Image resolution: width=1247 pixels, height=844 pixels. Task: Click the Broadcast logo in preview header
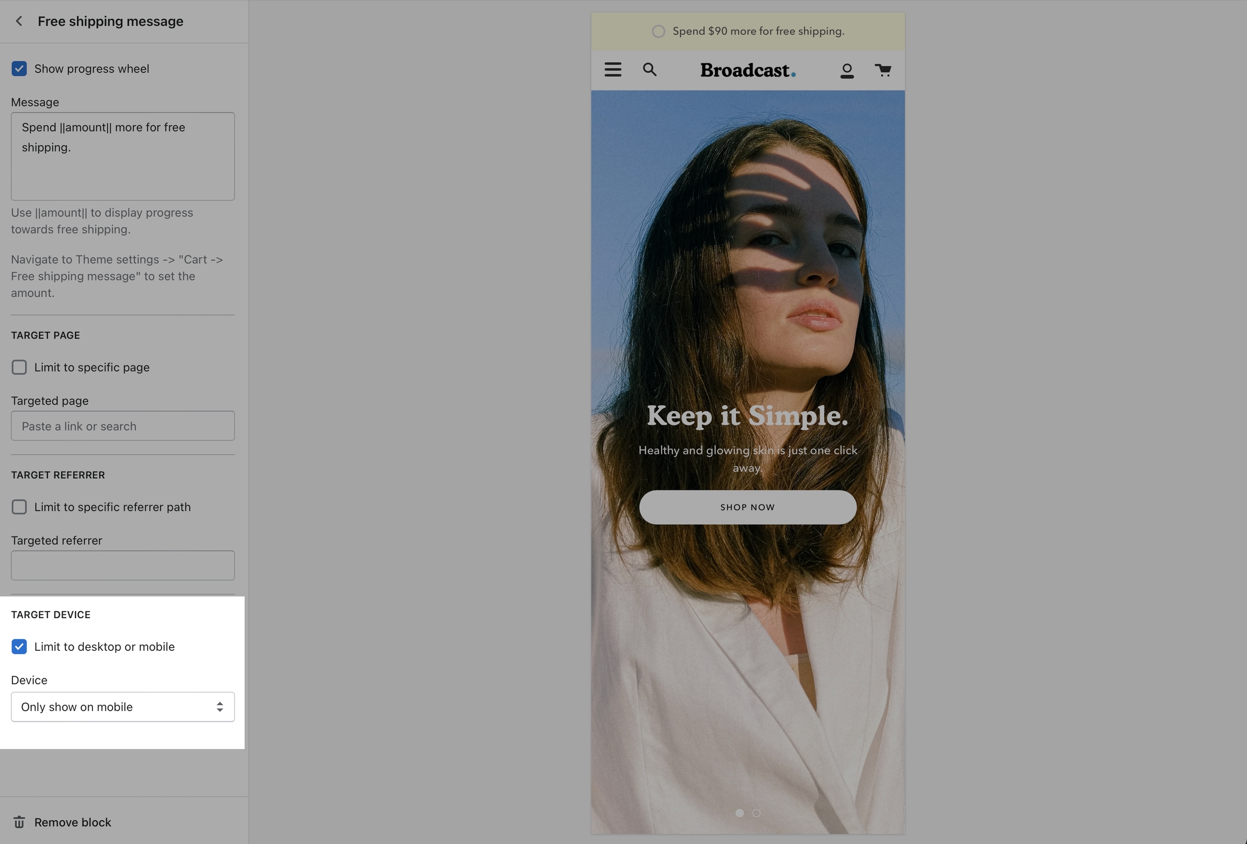pos(747,70)
